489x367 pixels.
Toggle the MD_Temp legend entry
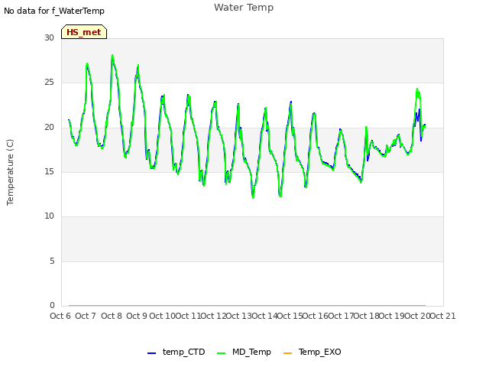244,352
